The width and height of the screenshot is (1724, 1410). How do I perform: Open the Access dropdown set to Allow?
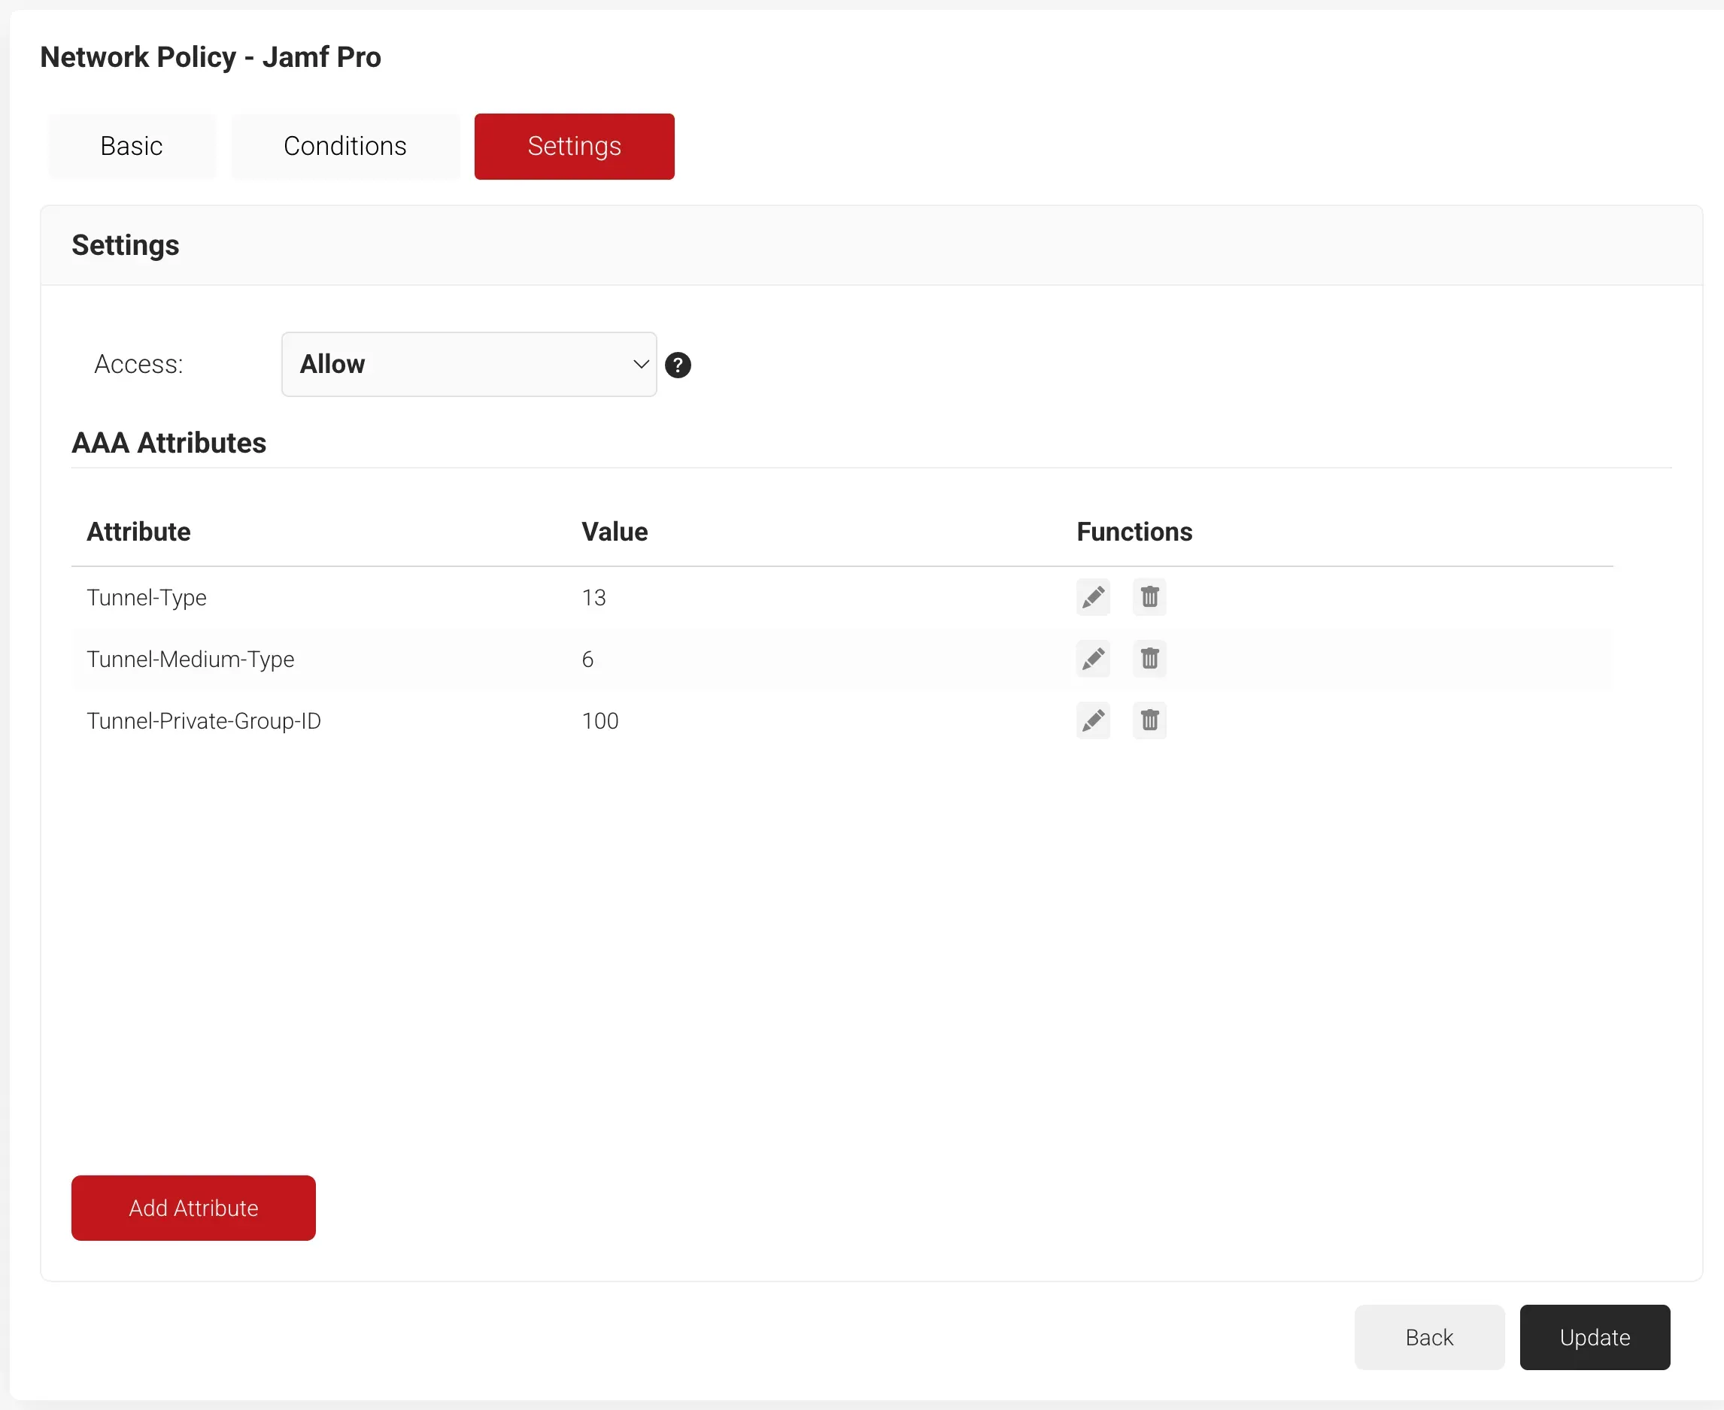pyautogui.click(x=468, y=364)
